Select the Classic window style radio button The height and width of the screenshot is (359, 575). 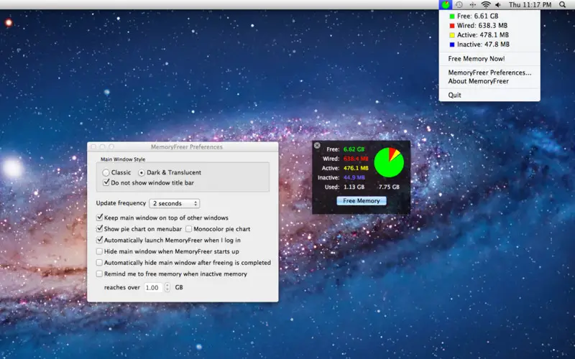click(x=106, y=172)
